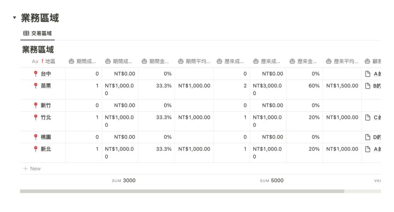Image resolution: width=394 pixels, height=212 pixels.
Task: Click the pin icon next to 桃園
Action: click(36, 137)
